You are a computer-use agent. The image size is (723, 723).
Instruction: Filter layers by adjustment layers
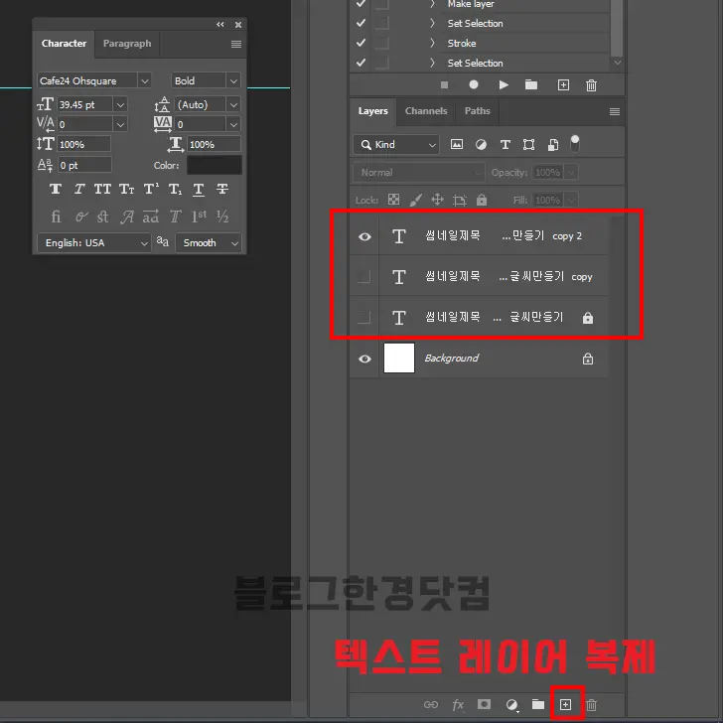pyautogui.click(x=481, y=145)
